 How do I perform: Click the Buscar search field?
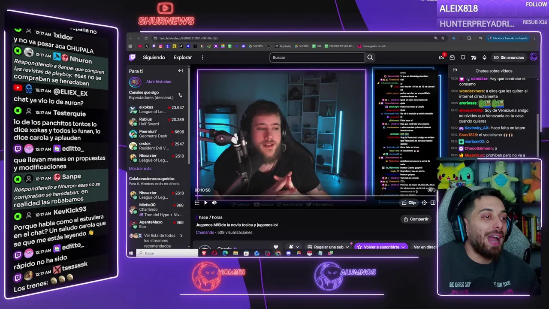(317, 58)
